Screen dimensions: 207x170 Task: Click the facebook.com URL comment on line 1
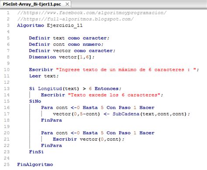(x=92, y=13)
